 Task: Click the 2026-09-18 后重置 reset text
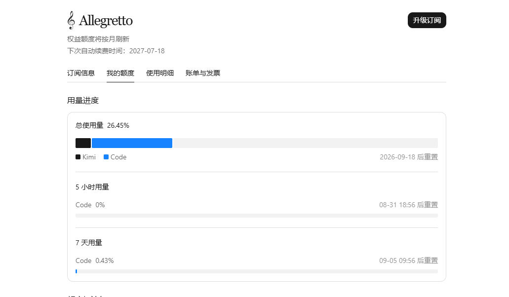coord(409,157)
